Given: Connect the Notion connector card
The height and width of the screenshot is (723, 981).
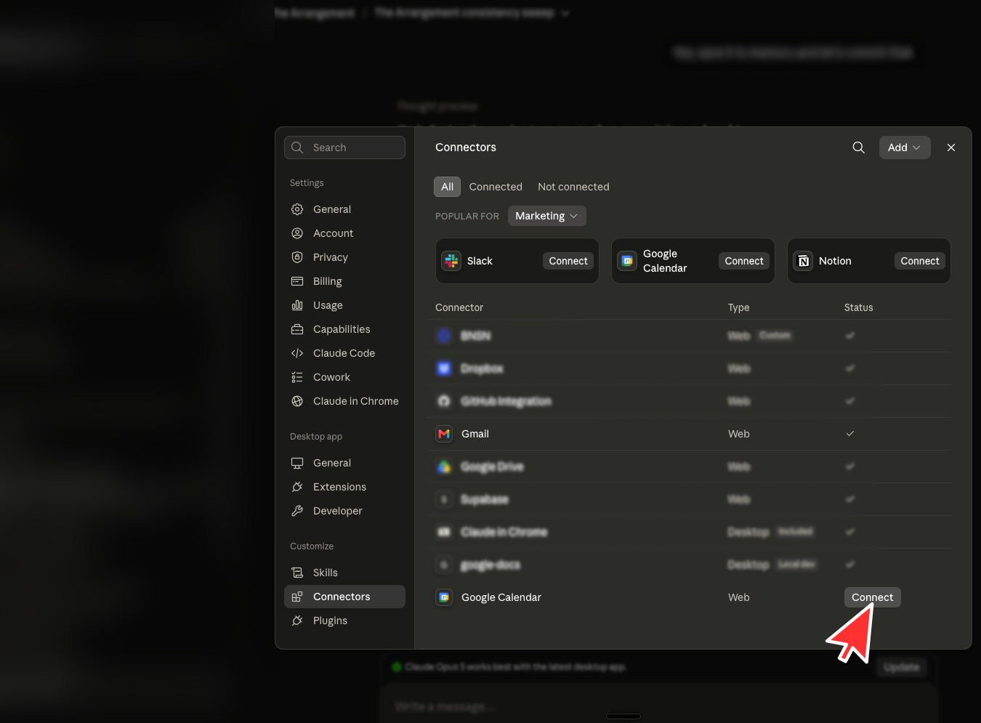Looking at the screenshot, I should pos(920,261).
